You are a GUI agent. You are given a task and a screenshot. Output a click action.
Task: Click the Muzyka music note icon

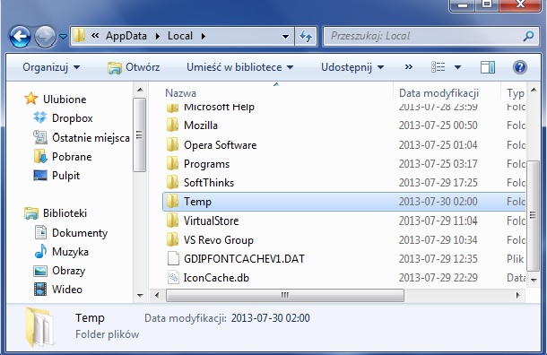(40, 251)
